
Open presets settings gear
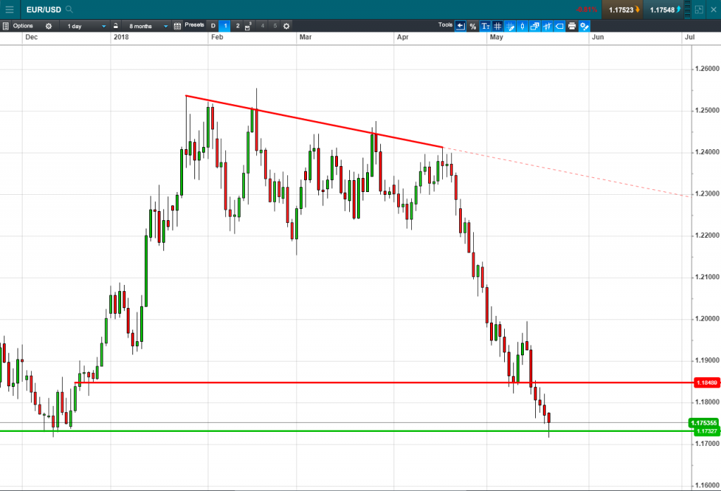pos(287,26)
